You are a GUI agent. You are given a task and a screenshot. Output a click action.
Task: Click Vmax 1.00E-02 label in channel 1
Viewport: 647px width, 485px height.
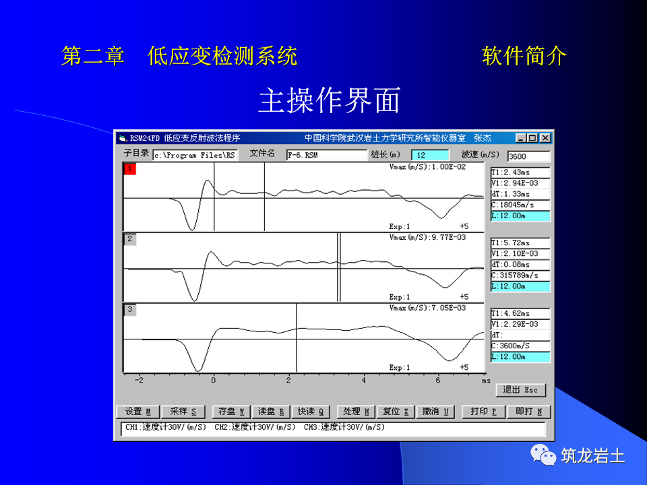click(x=427, y=167)
